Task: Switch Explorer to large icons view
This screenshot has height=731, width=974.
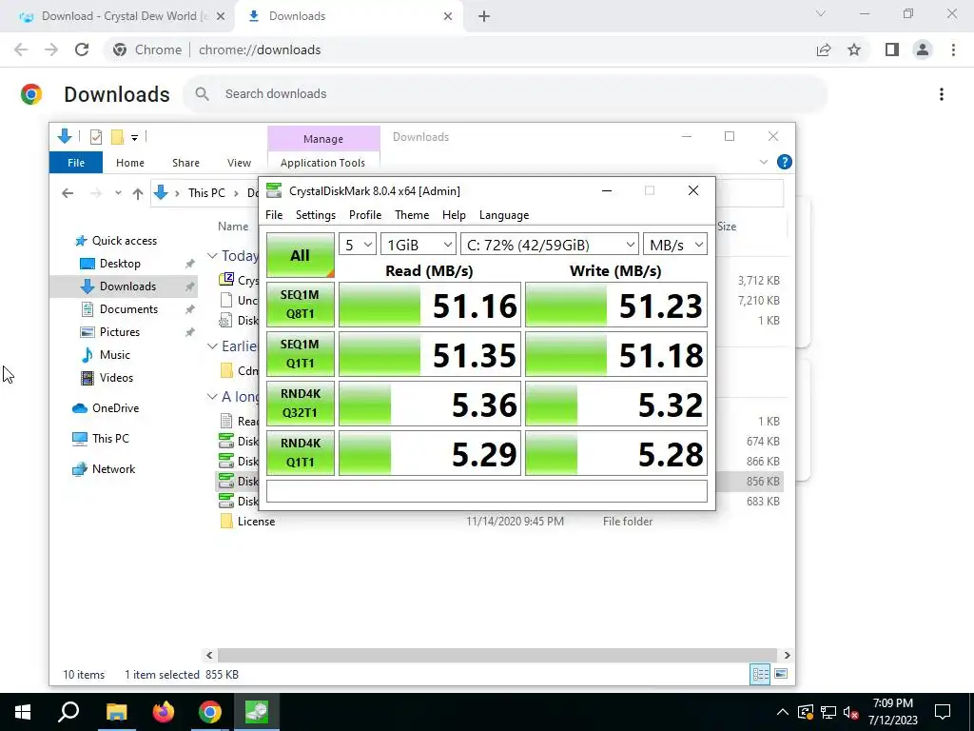Action: coord(781,674)
